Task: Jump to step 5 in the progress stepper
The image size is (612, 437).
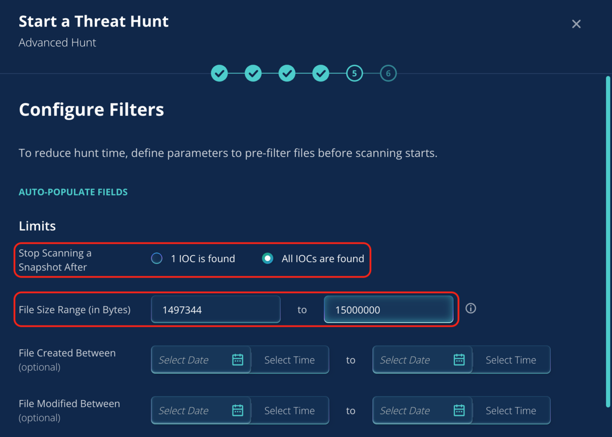Action: click(354, 73)
